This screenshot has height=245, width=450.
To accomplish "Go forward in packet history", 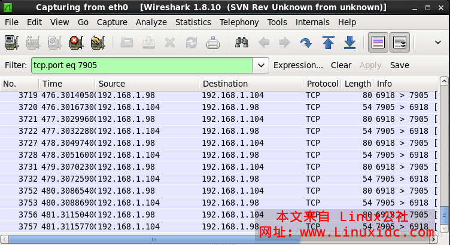I will [x=285, y=42].
